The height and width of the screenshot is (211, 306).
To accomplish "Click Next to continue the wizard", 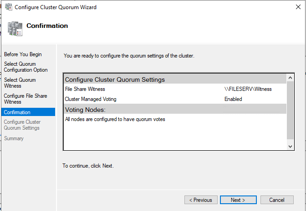I will pos(238,200).
